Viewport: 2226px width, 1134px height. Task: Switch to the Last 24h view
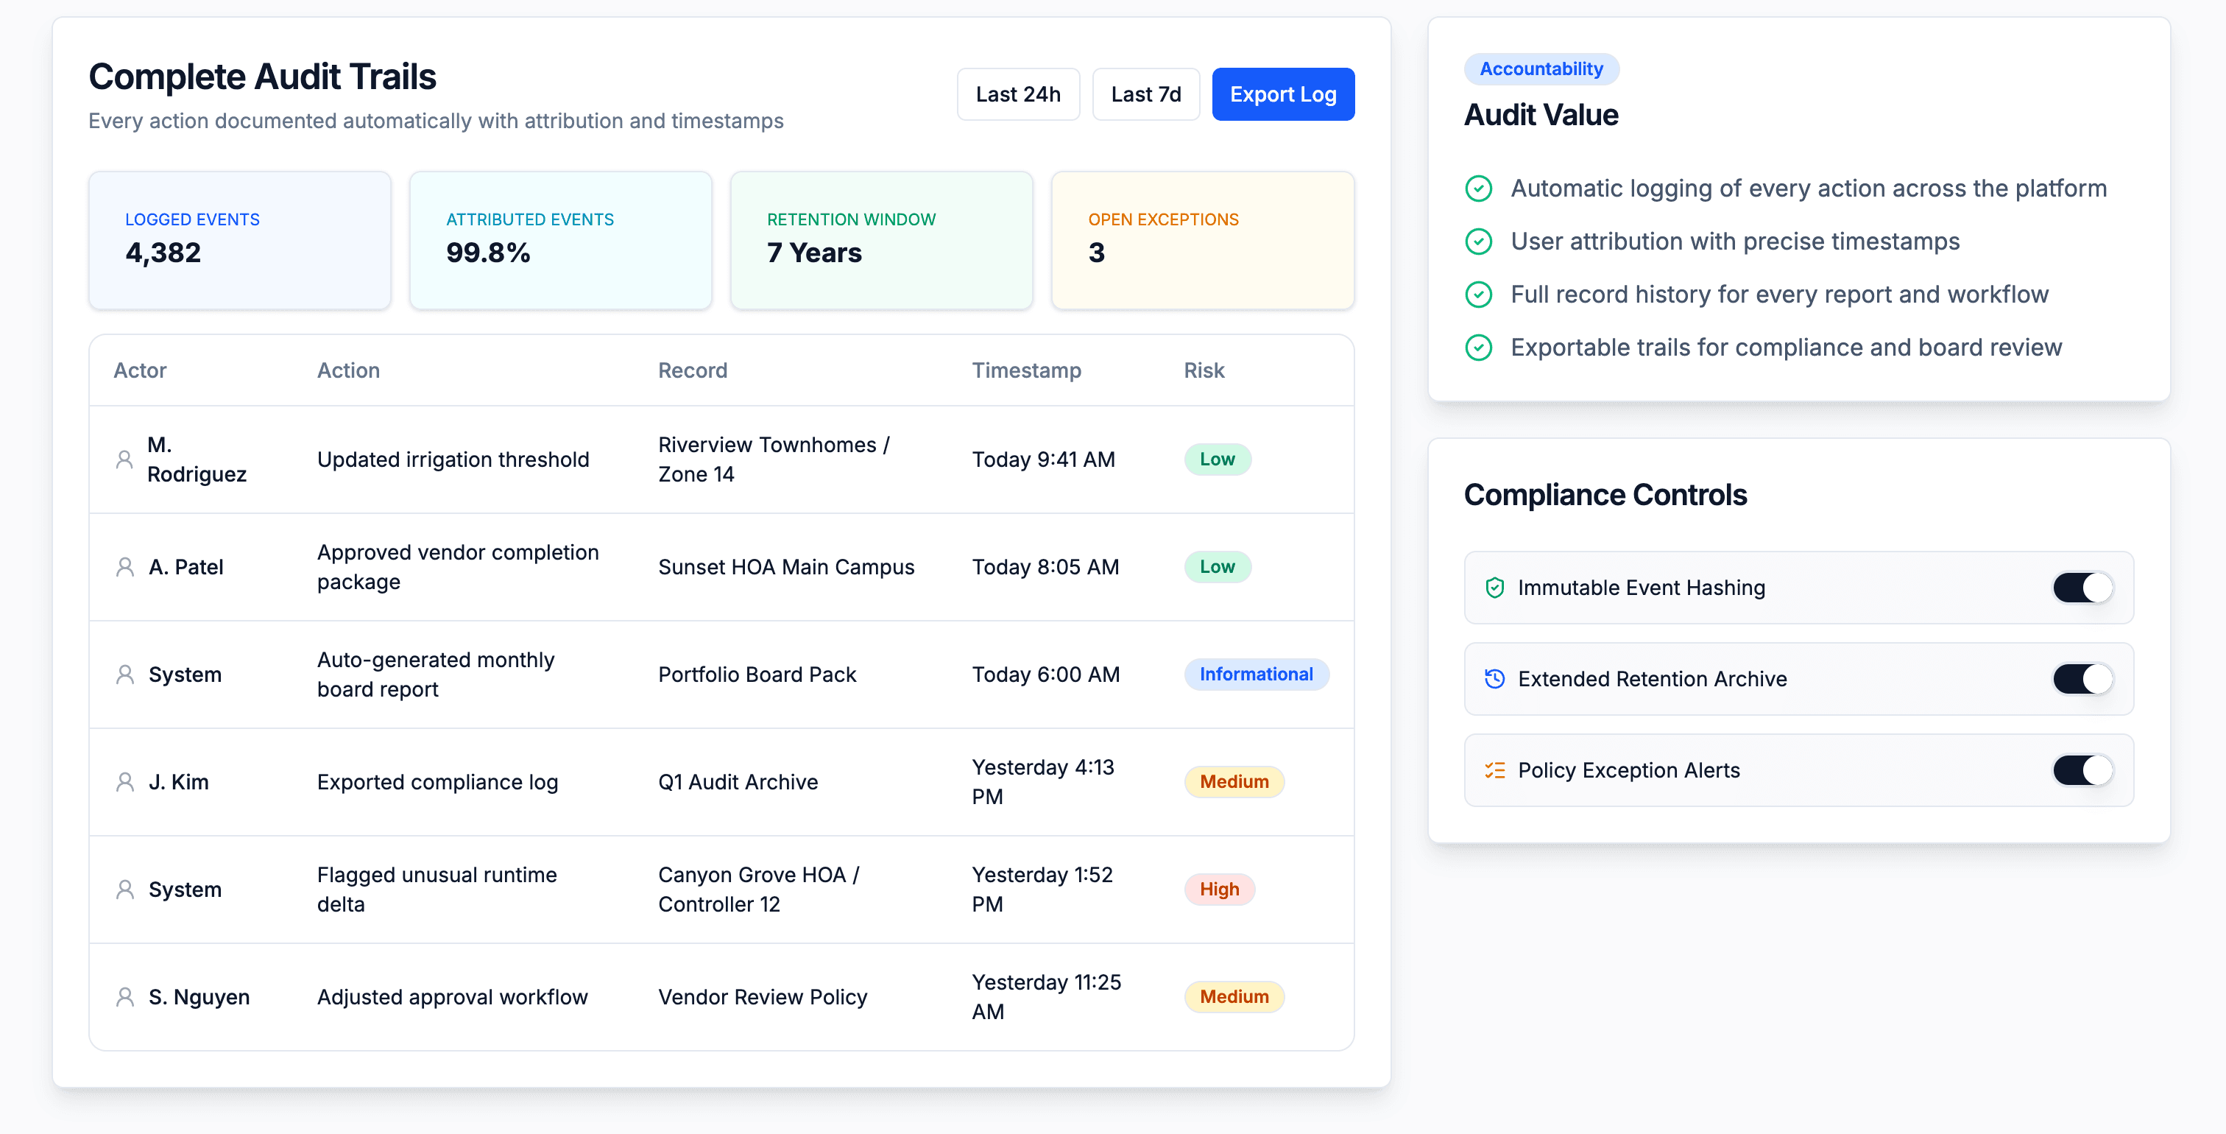pyautogui.click(x=1019, y=94)
